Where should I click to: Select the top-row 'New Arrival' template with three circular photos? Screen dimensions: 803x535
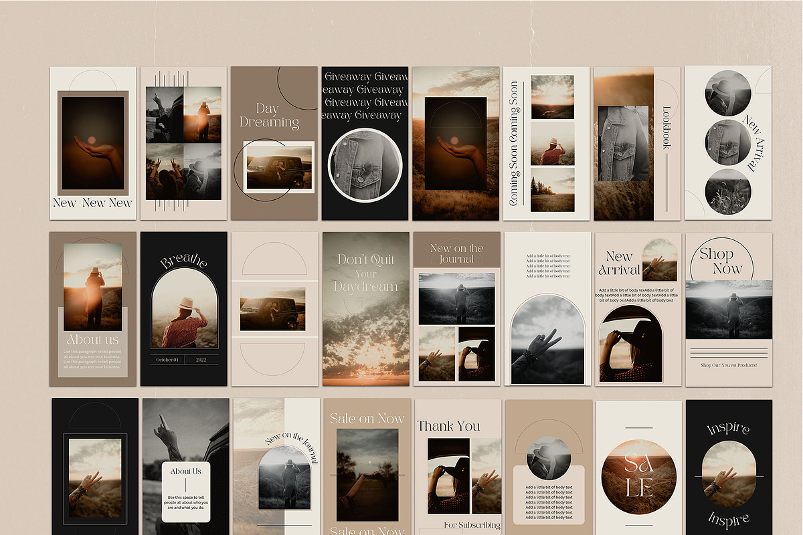pos(728,143)
